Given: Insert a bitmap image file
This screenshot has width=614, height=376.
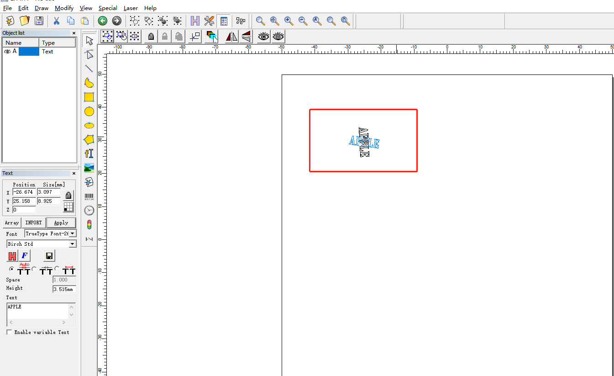Looking at the screenshot, I should (89, 168).
